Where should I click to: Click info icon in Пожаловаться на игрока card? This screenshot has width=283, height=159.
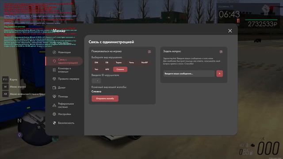coord(149,52)
